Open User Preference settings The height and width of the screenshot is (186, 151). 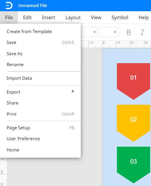(40, 139)
